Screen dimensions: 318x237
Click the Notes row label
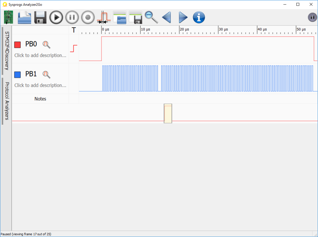[x=40, y=99]
